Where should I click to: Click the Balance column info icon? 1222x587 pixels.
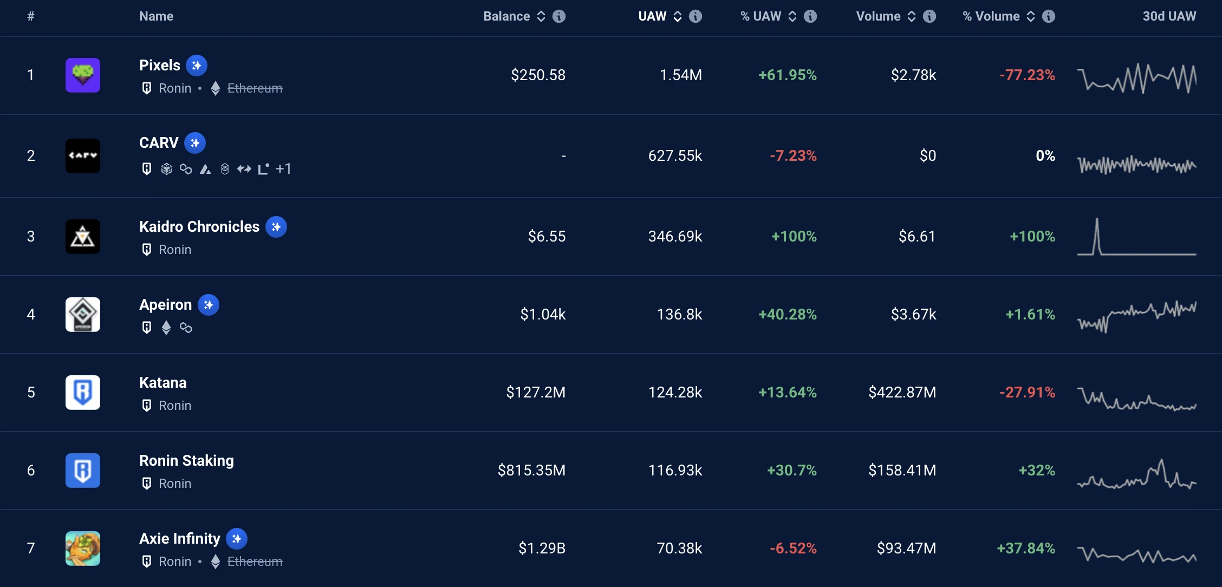pos(559,16)
